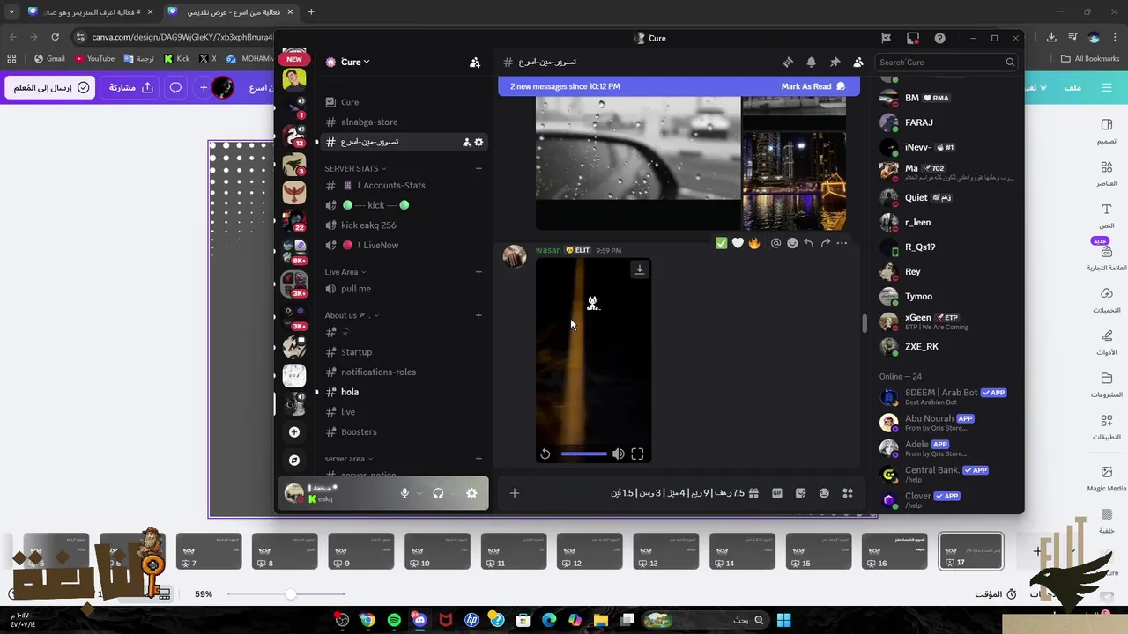Click Canva Share button مشاركة
The image size is (1128, 634).
[131, 88]
